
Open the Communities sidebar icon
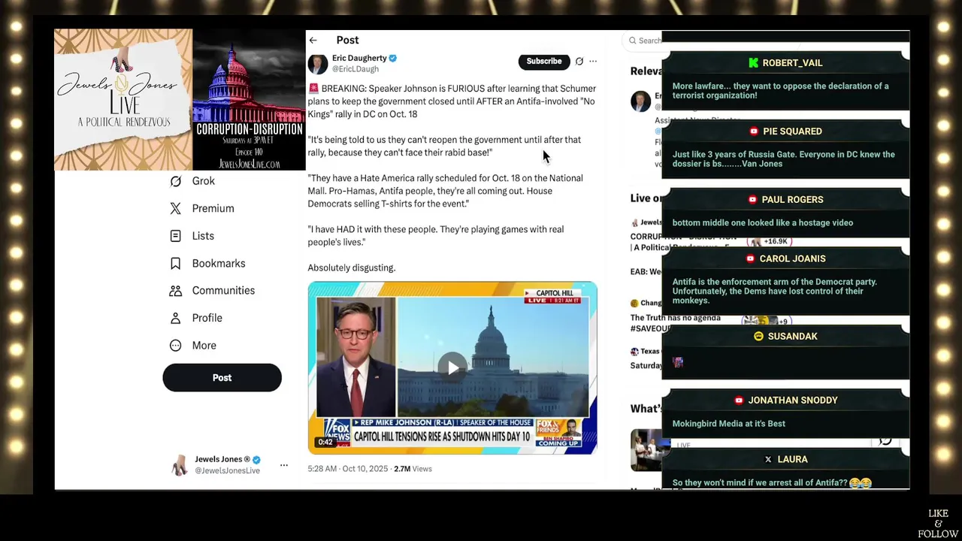tap(175, 291)
